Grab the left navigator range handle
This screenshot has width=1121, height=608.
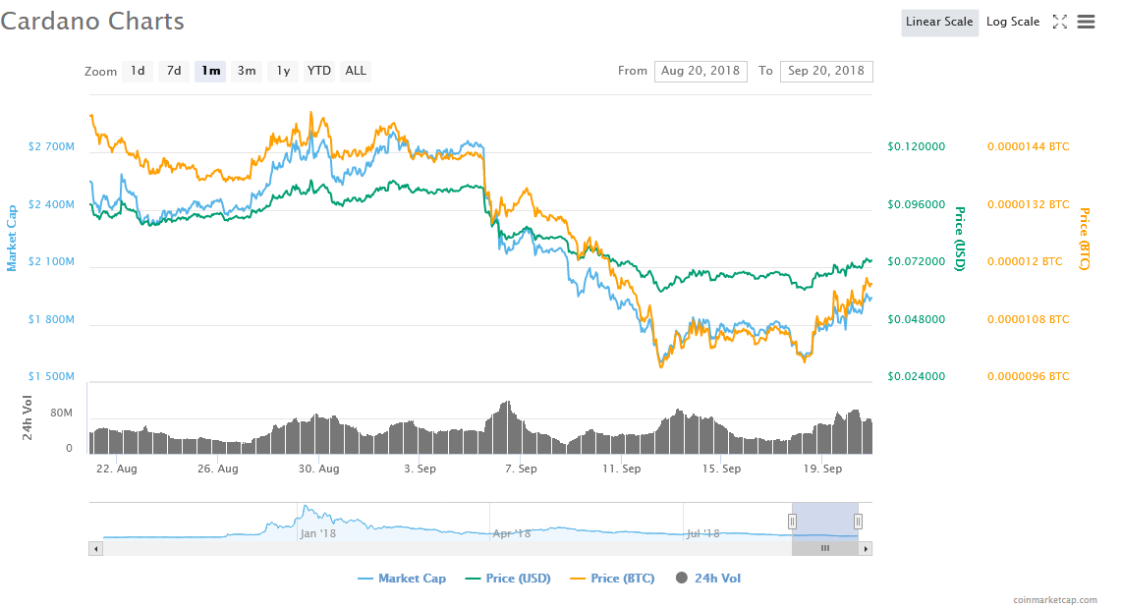[x=792, y=522]
